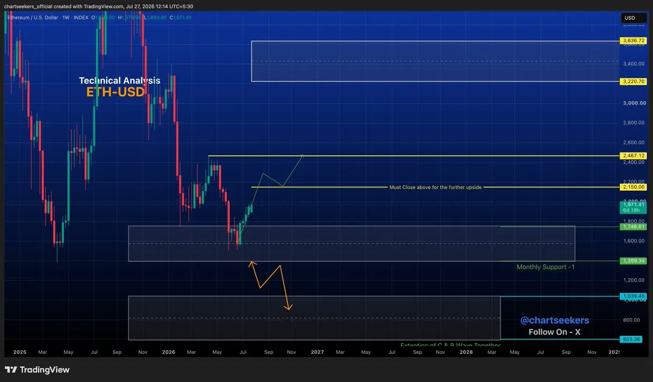Viewport: 653px width, 382px height.
Task: Select the 'Technical Analysis' text annotation
Action: [120, 80]
